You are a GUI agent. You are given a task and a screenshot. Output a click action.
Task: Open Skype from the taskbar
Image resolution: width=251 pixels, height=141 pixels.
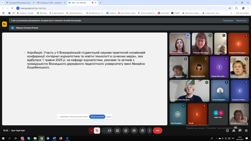tap(29, 138)
